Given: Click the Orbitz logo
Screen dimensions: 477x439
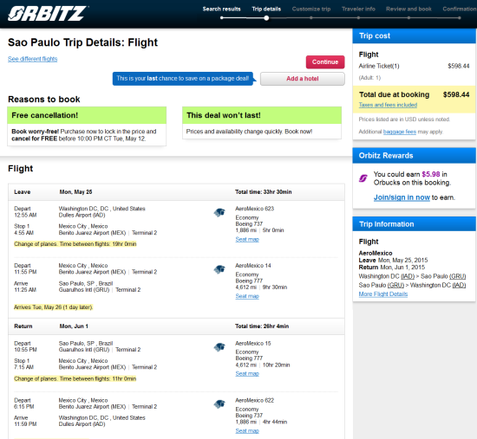Looking at the screenshot, I should pyautogui.click(x=48, y=14).
